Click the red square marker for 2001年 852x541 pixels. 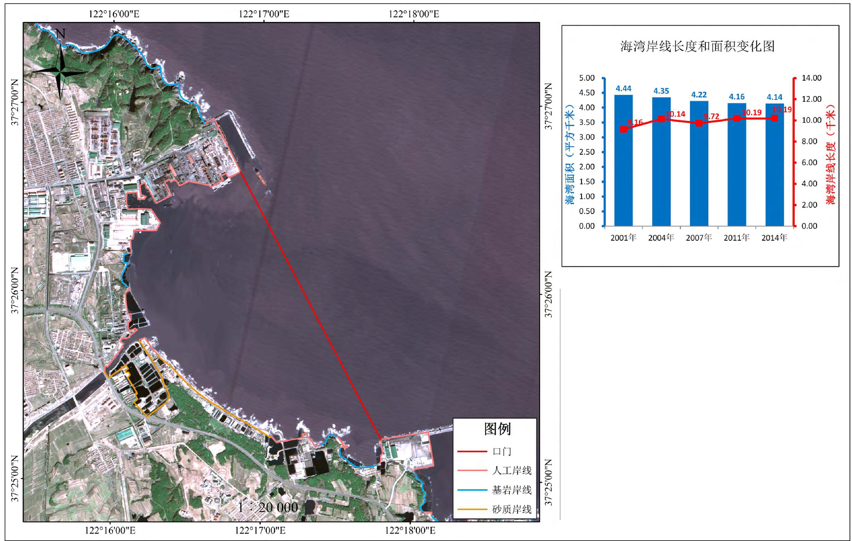[x=623, y=129]
